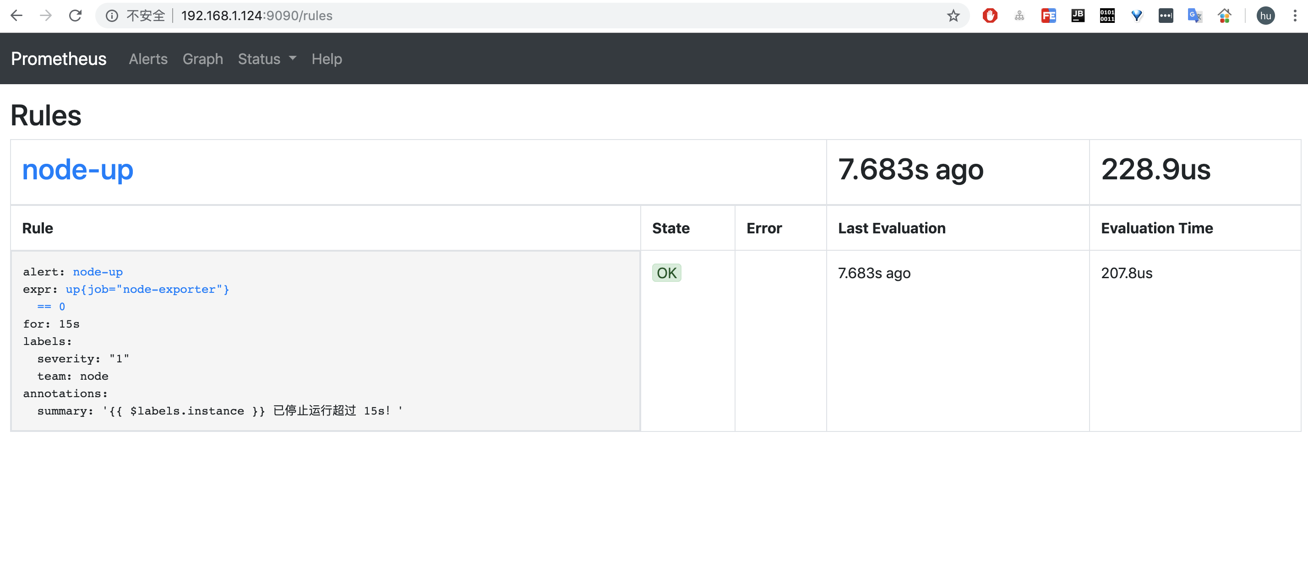Open the proxy switcher extension icon

1019,16
